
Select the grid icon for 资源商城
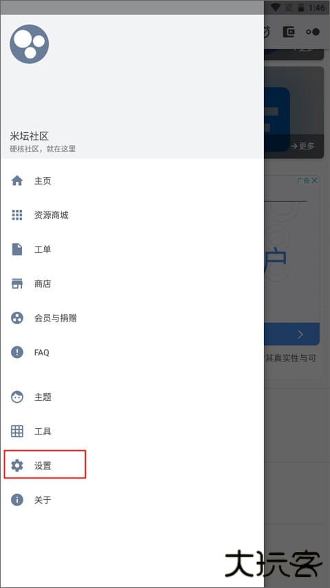[x=17, y=215]
